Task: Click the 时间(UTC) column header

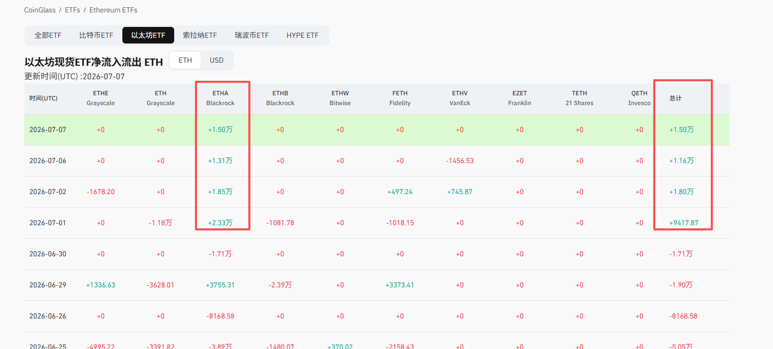Action: coord(44,98)
